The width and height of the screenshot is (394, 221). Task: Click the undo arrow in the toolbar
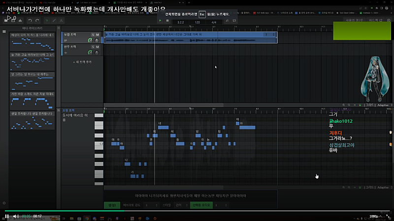[x=30, y=20]
